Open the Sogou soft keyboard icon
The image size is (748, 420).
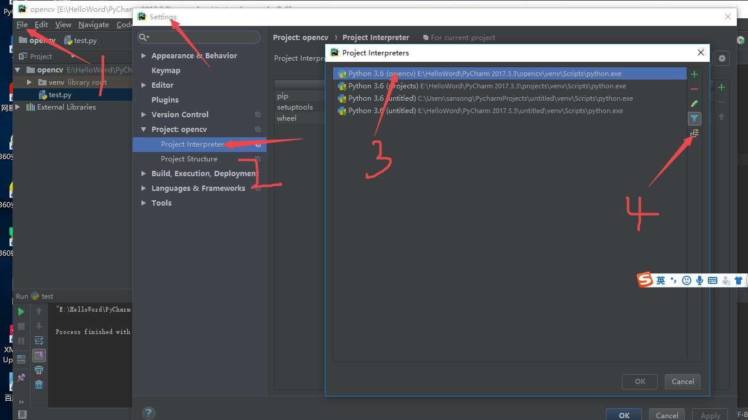[712, 281]
